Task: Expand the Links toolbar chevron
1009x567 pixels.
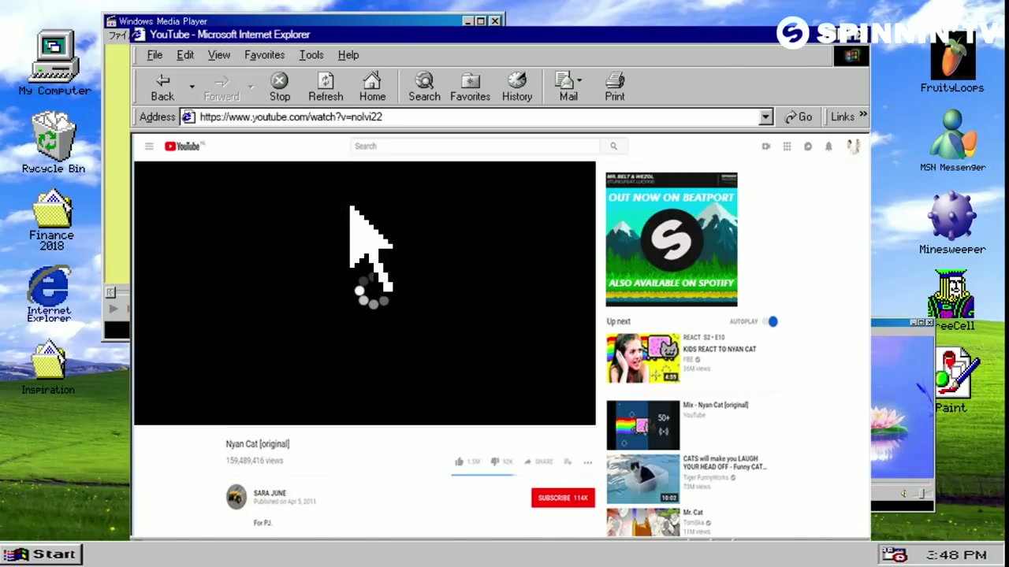Action: point(863,117)
